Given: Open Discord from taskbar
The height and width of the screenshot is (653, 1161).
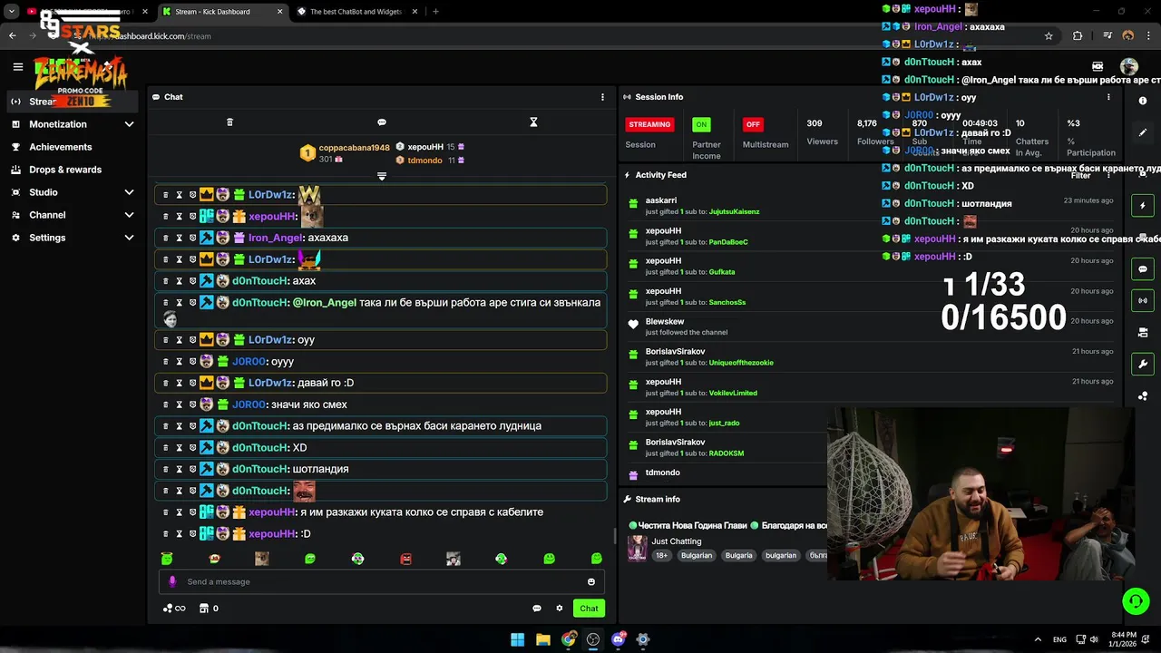Looking at the screenshot, I should click(x=619, y=639).
